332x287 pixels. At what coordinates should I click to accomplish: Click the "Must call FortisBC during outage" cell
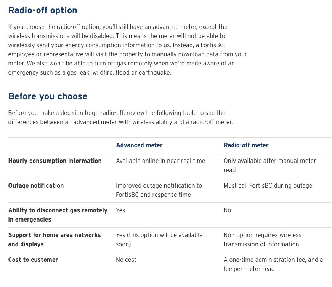click(x=268, y=186)
